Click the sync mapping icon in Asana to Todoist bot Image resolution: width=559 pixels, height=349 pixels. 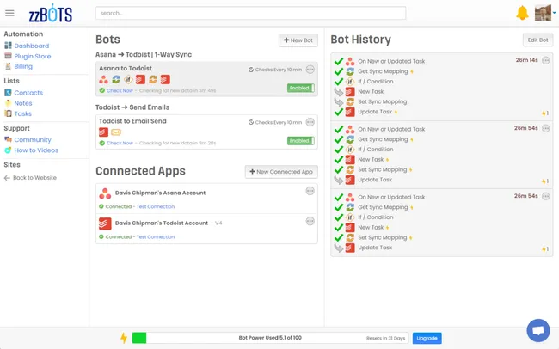coord(116,79)
